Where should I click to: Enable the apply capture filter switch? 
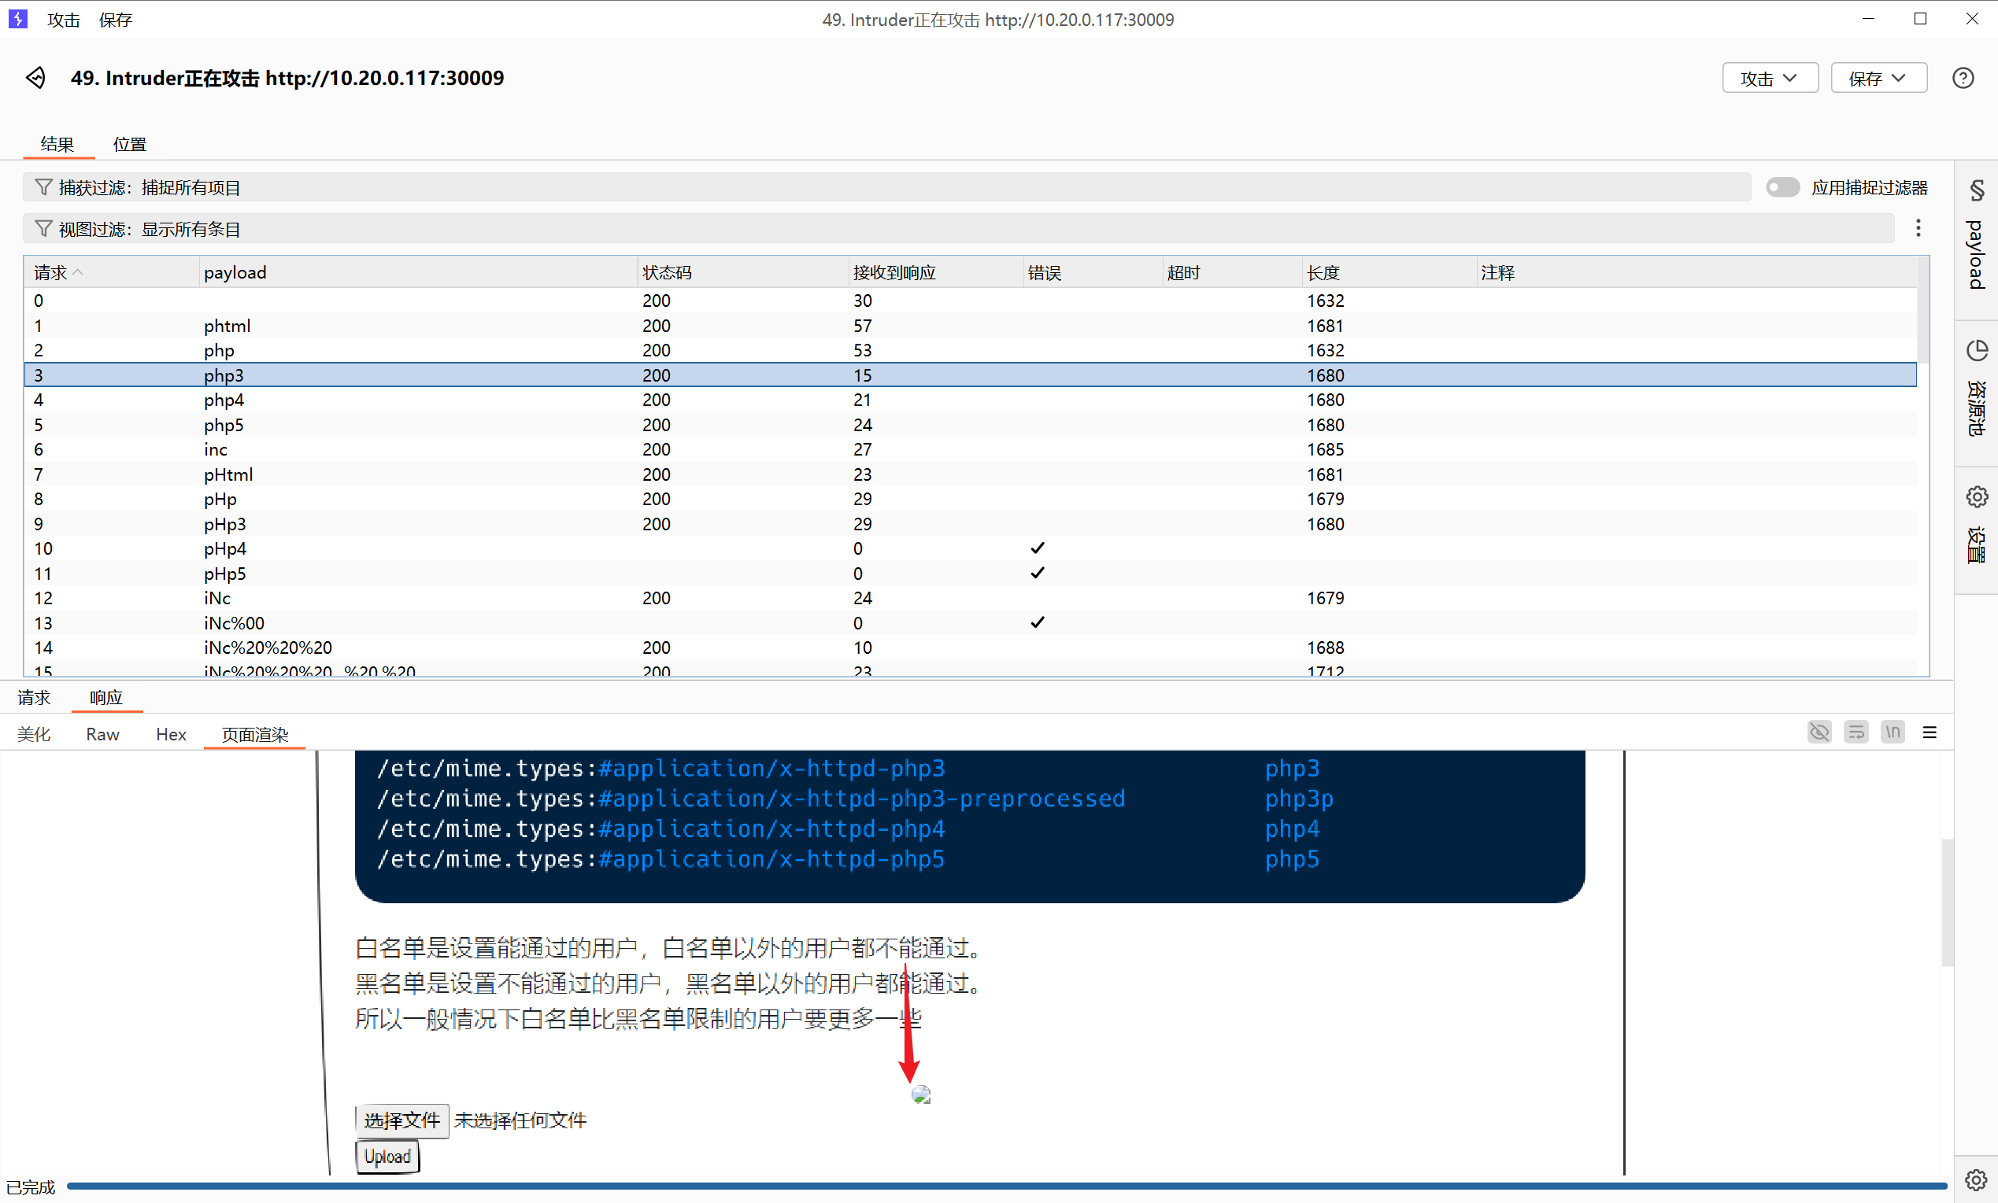tap(1782, 187)
